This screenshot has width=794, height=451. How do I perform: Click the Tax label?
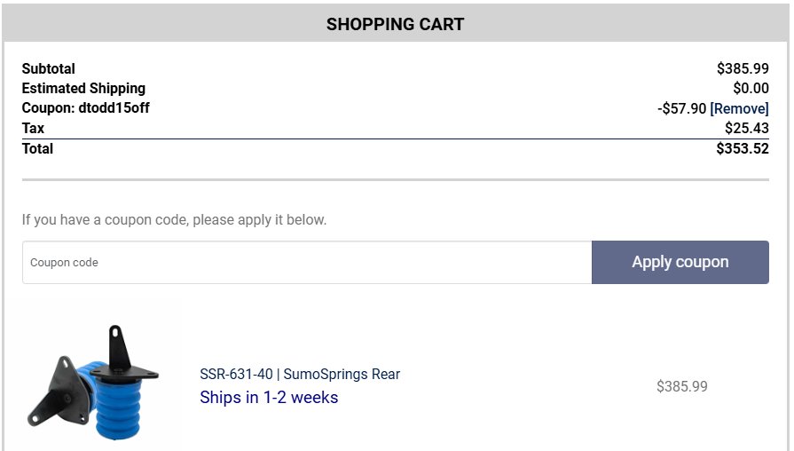click(33, 128)
